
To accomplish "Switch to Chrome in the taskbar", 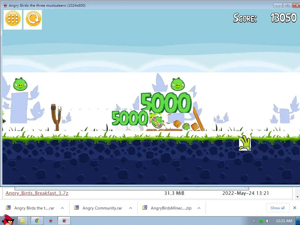I will coord(37,221).
